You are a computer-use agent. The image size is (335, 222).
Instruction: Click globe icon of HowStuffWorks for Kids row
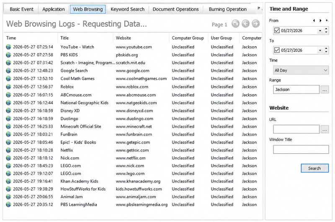coord(8,189)
